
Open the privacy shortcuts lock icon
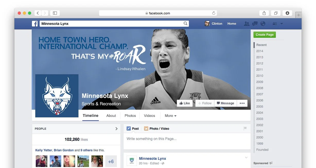coord(275,24)
